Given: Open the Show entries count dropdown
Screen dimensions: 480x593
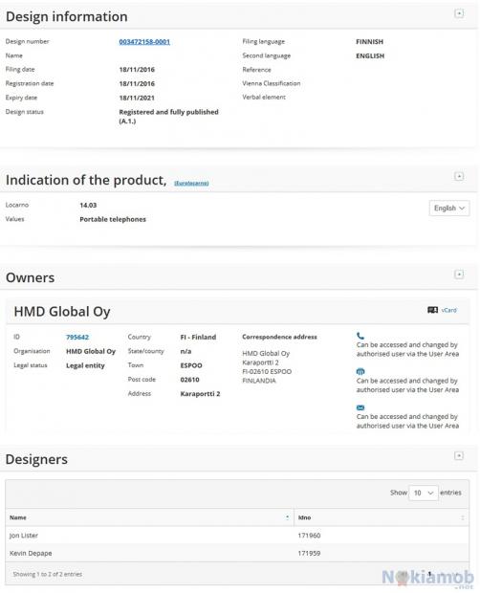Looking at the screenshot, I should click(x=424, y=493).
